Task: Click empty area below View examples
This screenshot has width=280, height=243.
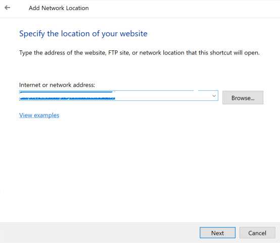Action: tap(139, 169)
